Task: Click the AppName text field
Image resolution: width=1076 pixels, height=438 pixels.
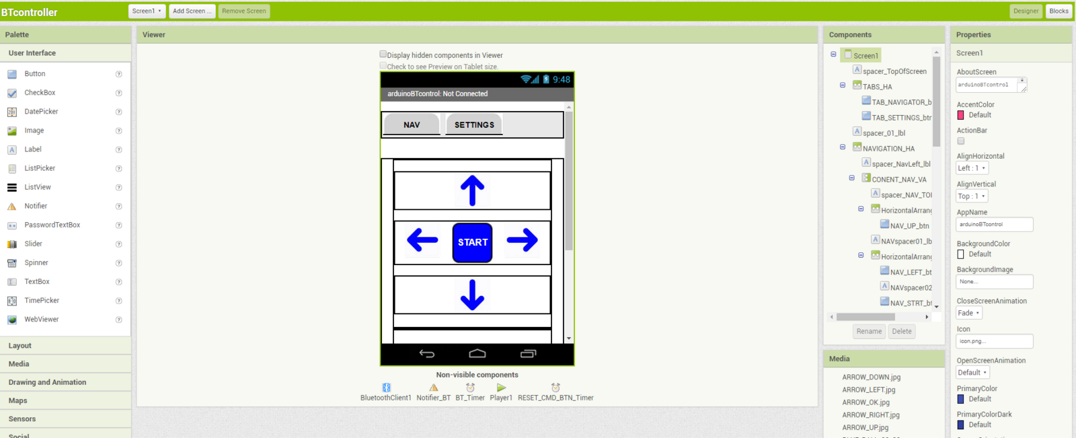Action: pos(994,225)
